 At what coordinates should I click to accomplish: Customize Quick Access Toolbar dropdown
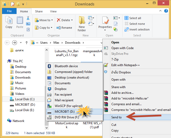coord(23,4)
